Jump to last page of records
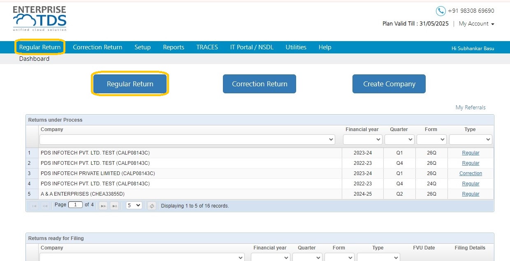This screenshot has width=510, height=261. tap(114, 206)
